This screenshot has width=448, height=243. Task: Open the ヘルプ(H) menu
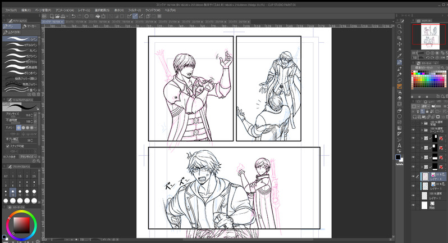coord(170,10)
